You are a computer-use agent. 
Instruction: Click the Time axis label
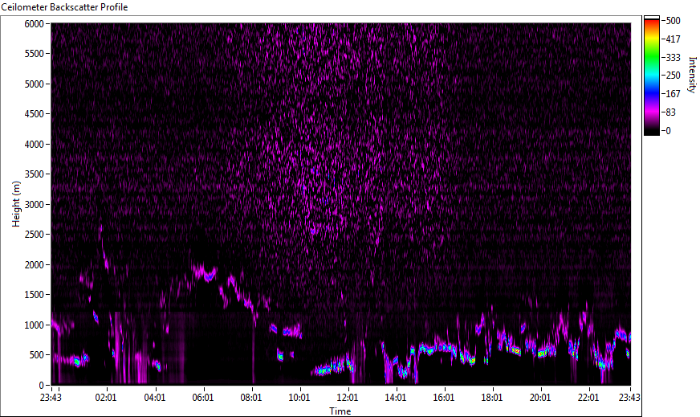point(340,411)
